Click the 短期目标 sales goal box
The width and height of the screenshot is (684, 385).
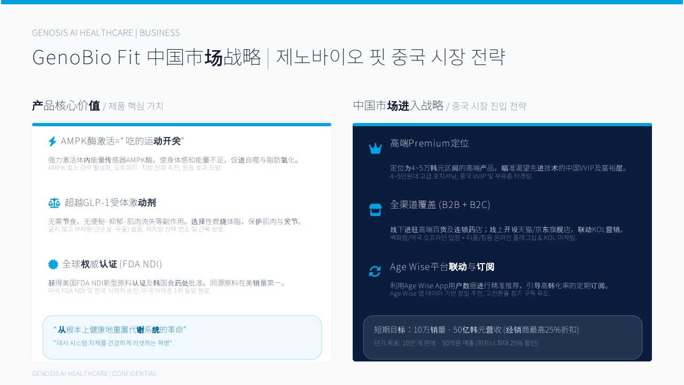point(503,337)
